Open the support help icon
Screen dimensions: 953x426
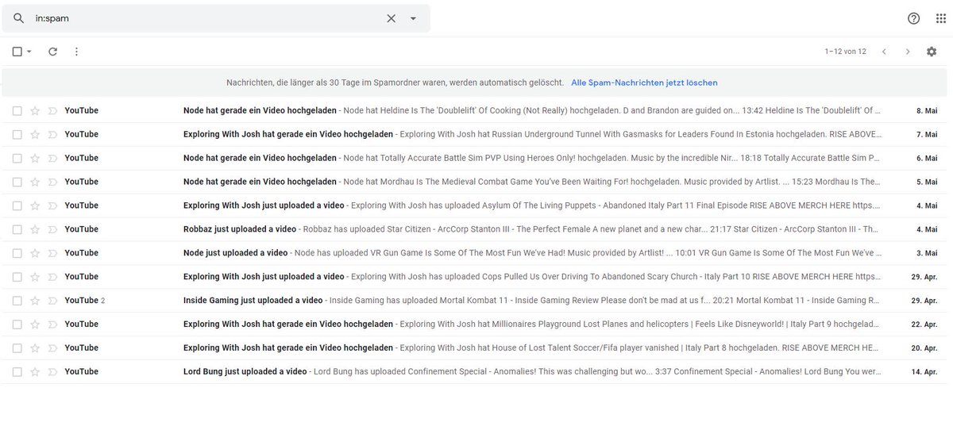point(914,18)
